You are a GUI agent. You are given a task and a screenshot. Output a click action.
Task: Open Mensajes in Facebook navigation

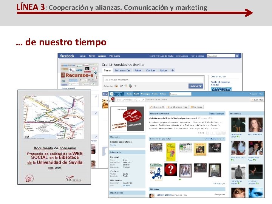click(114, 56)
